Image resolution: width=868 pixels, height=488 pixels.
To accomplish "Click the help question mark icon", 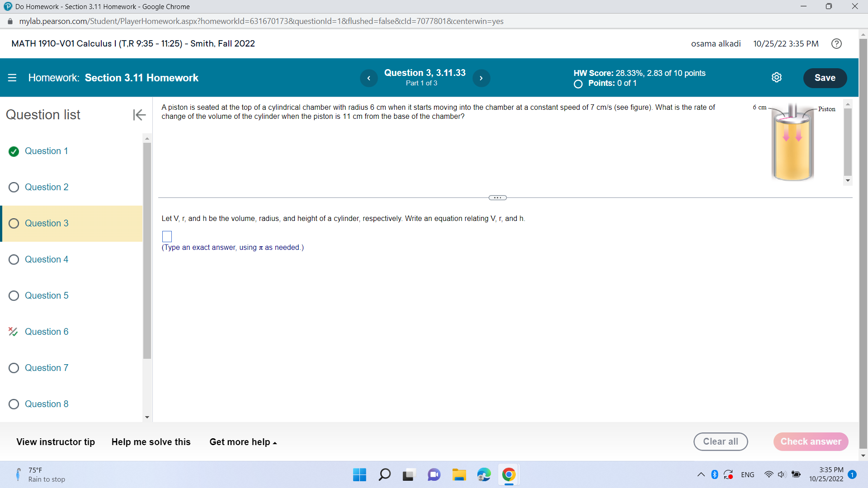I will pos(836,43).
